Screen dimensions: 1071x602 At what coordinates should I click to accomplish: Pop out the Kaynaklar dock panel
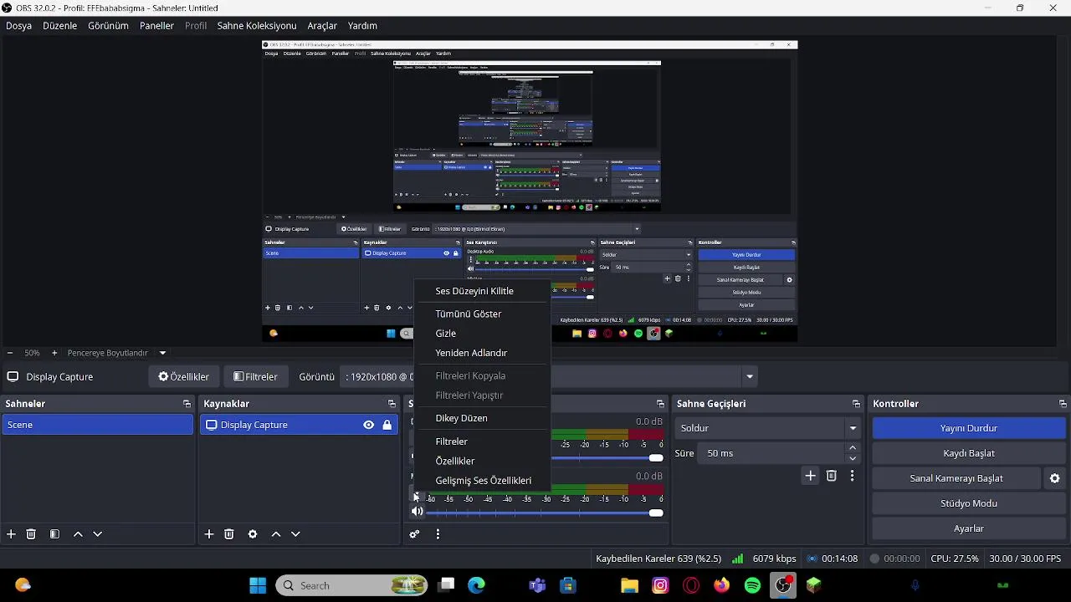(392, 404)
